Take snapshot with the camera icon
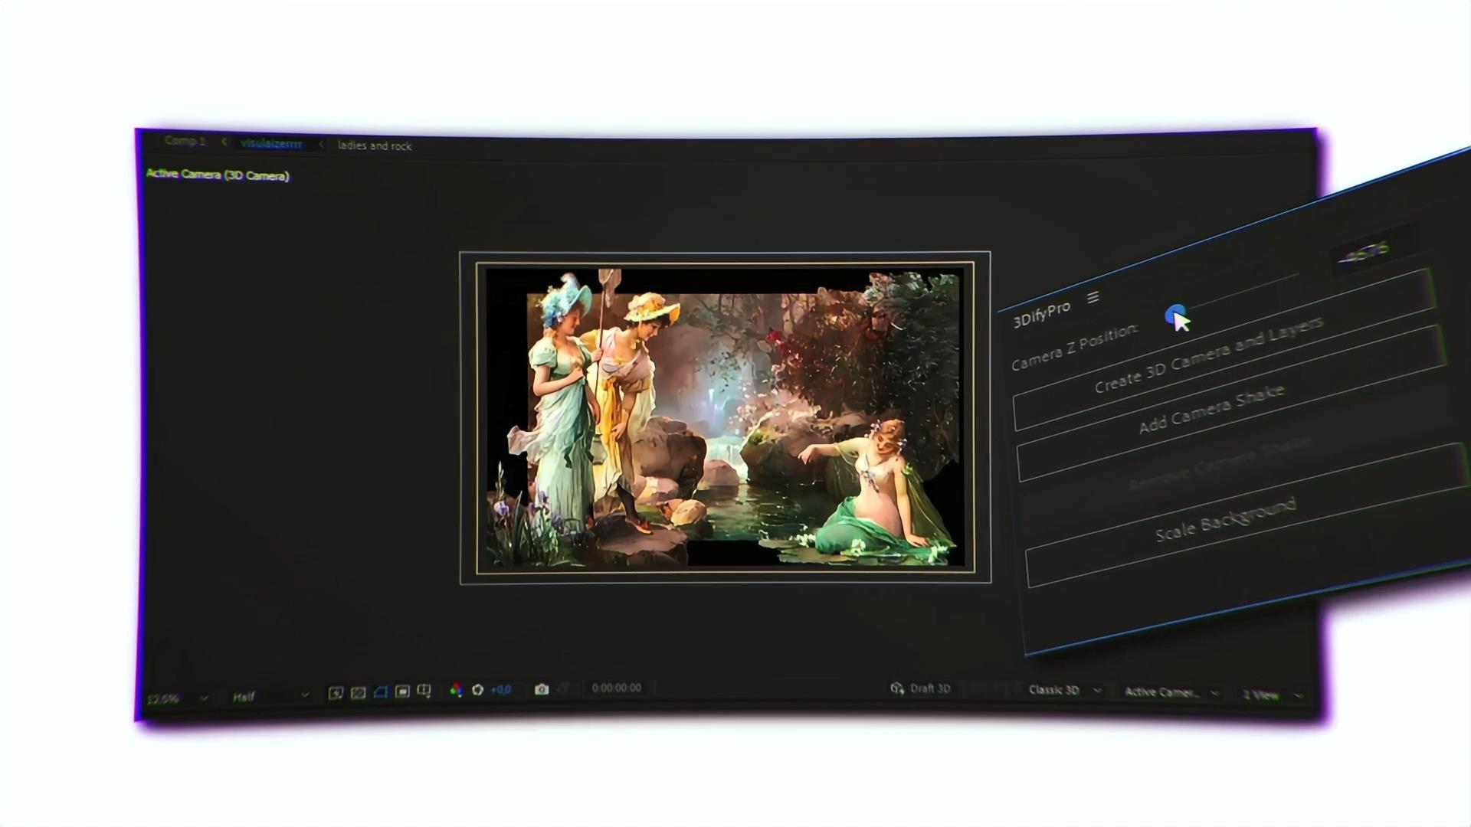This screenshot has height=827, width=1471. [x=542, y=689]
